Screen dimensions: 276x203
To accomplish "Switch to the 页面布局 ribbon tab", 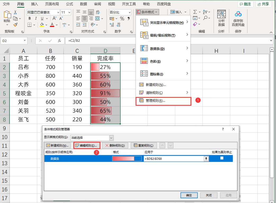I will coord(52,4).
